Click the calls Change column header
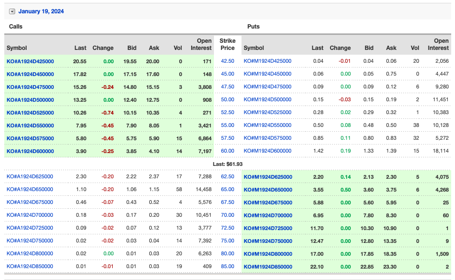This screenshot has height=280, width=455. (103, 48)
